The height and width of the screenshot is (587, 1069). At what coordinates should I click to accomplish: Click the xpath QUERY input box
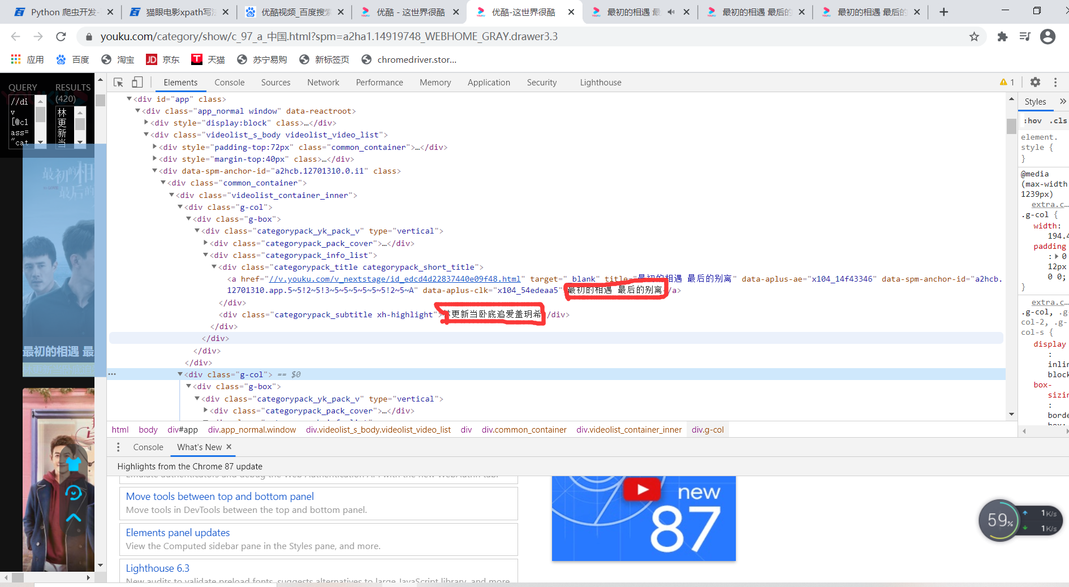pyautogui.click(x=23, y=122)
